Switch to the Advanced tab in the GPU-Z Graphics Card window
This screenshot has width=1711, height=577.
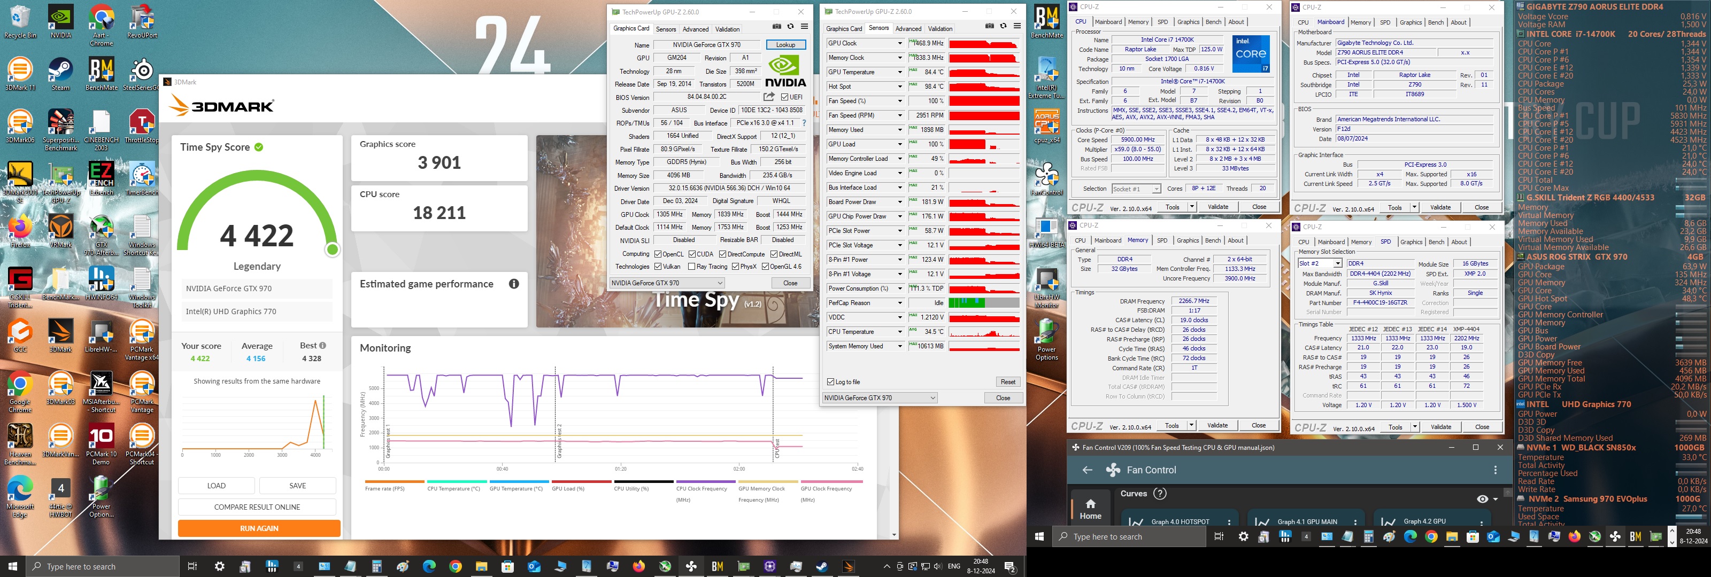696,29
